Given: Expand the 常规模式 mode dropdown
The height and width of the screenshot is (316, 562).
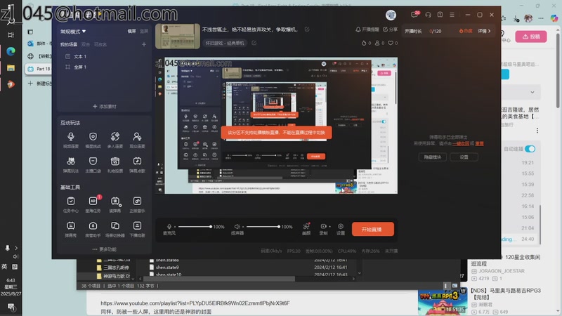Looking at the screenshot, I should coord(73,32).
